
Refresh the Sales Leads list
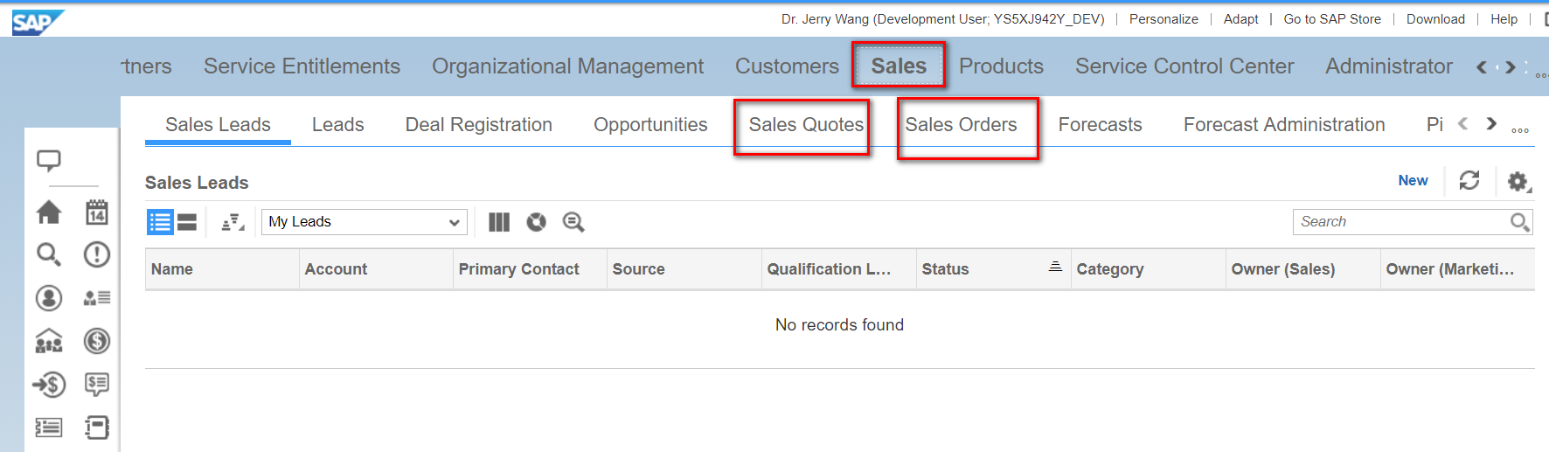coord(1469,180)
